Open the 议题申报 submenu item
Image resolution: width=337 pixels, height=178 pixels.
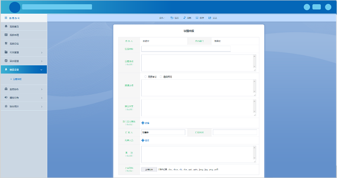click(17, 79)
